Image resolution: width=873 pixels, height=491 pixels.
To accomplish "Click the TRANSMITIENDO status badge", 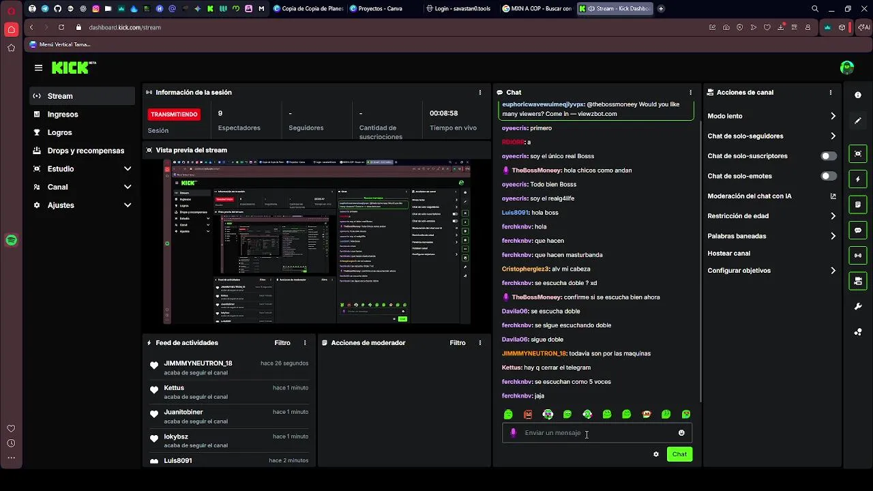I will pos(174,115).
